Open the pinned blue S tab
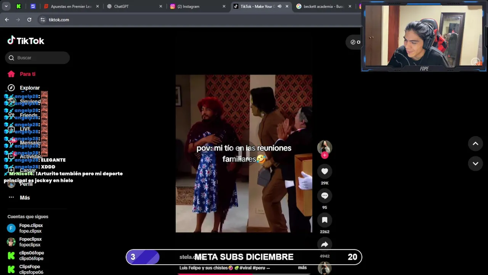Image resolution: width=488 pixels, height=275 pixels. [x=33, y=6]
